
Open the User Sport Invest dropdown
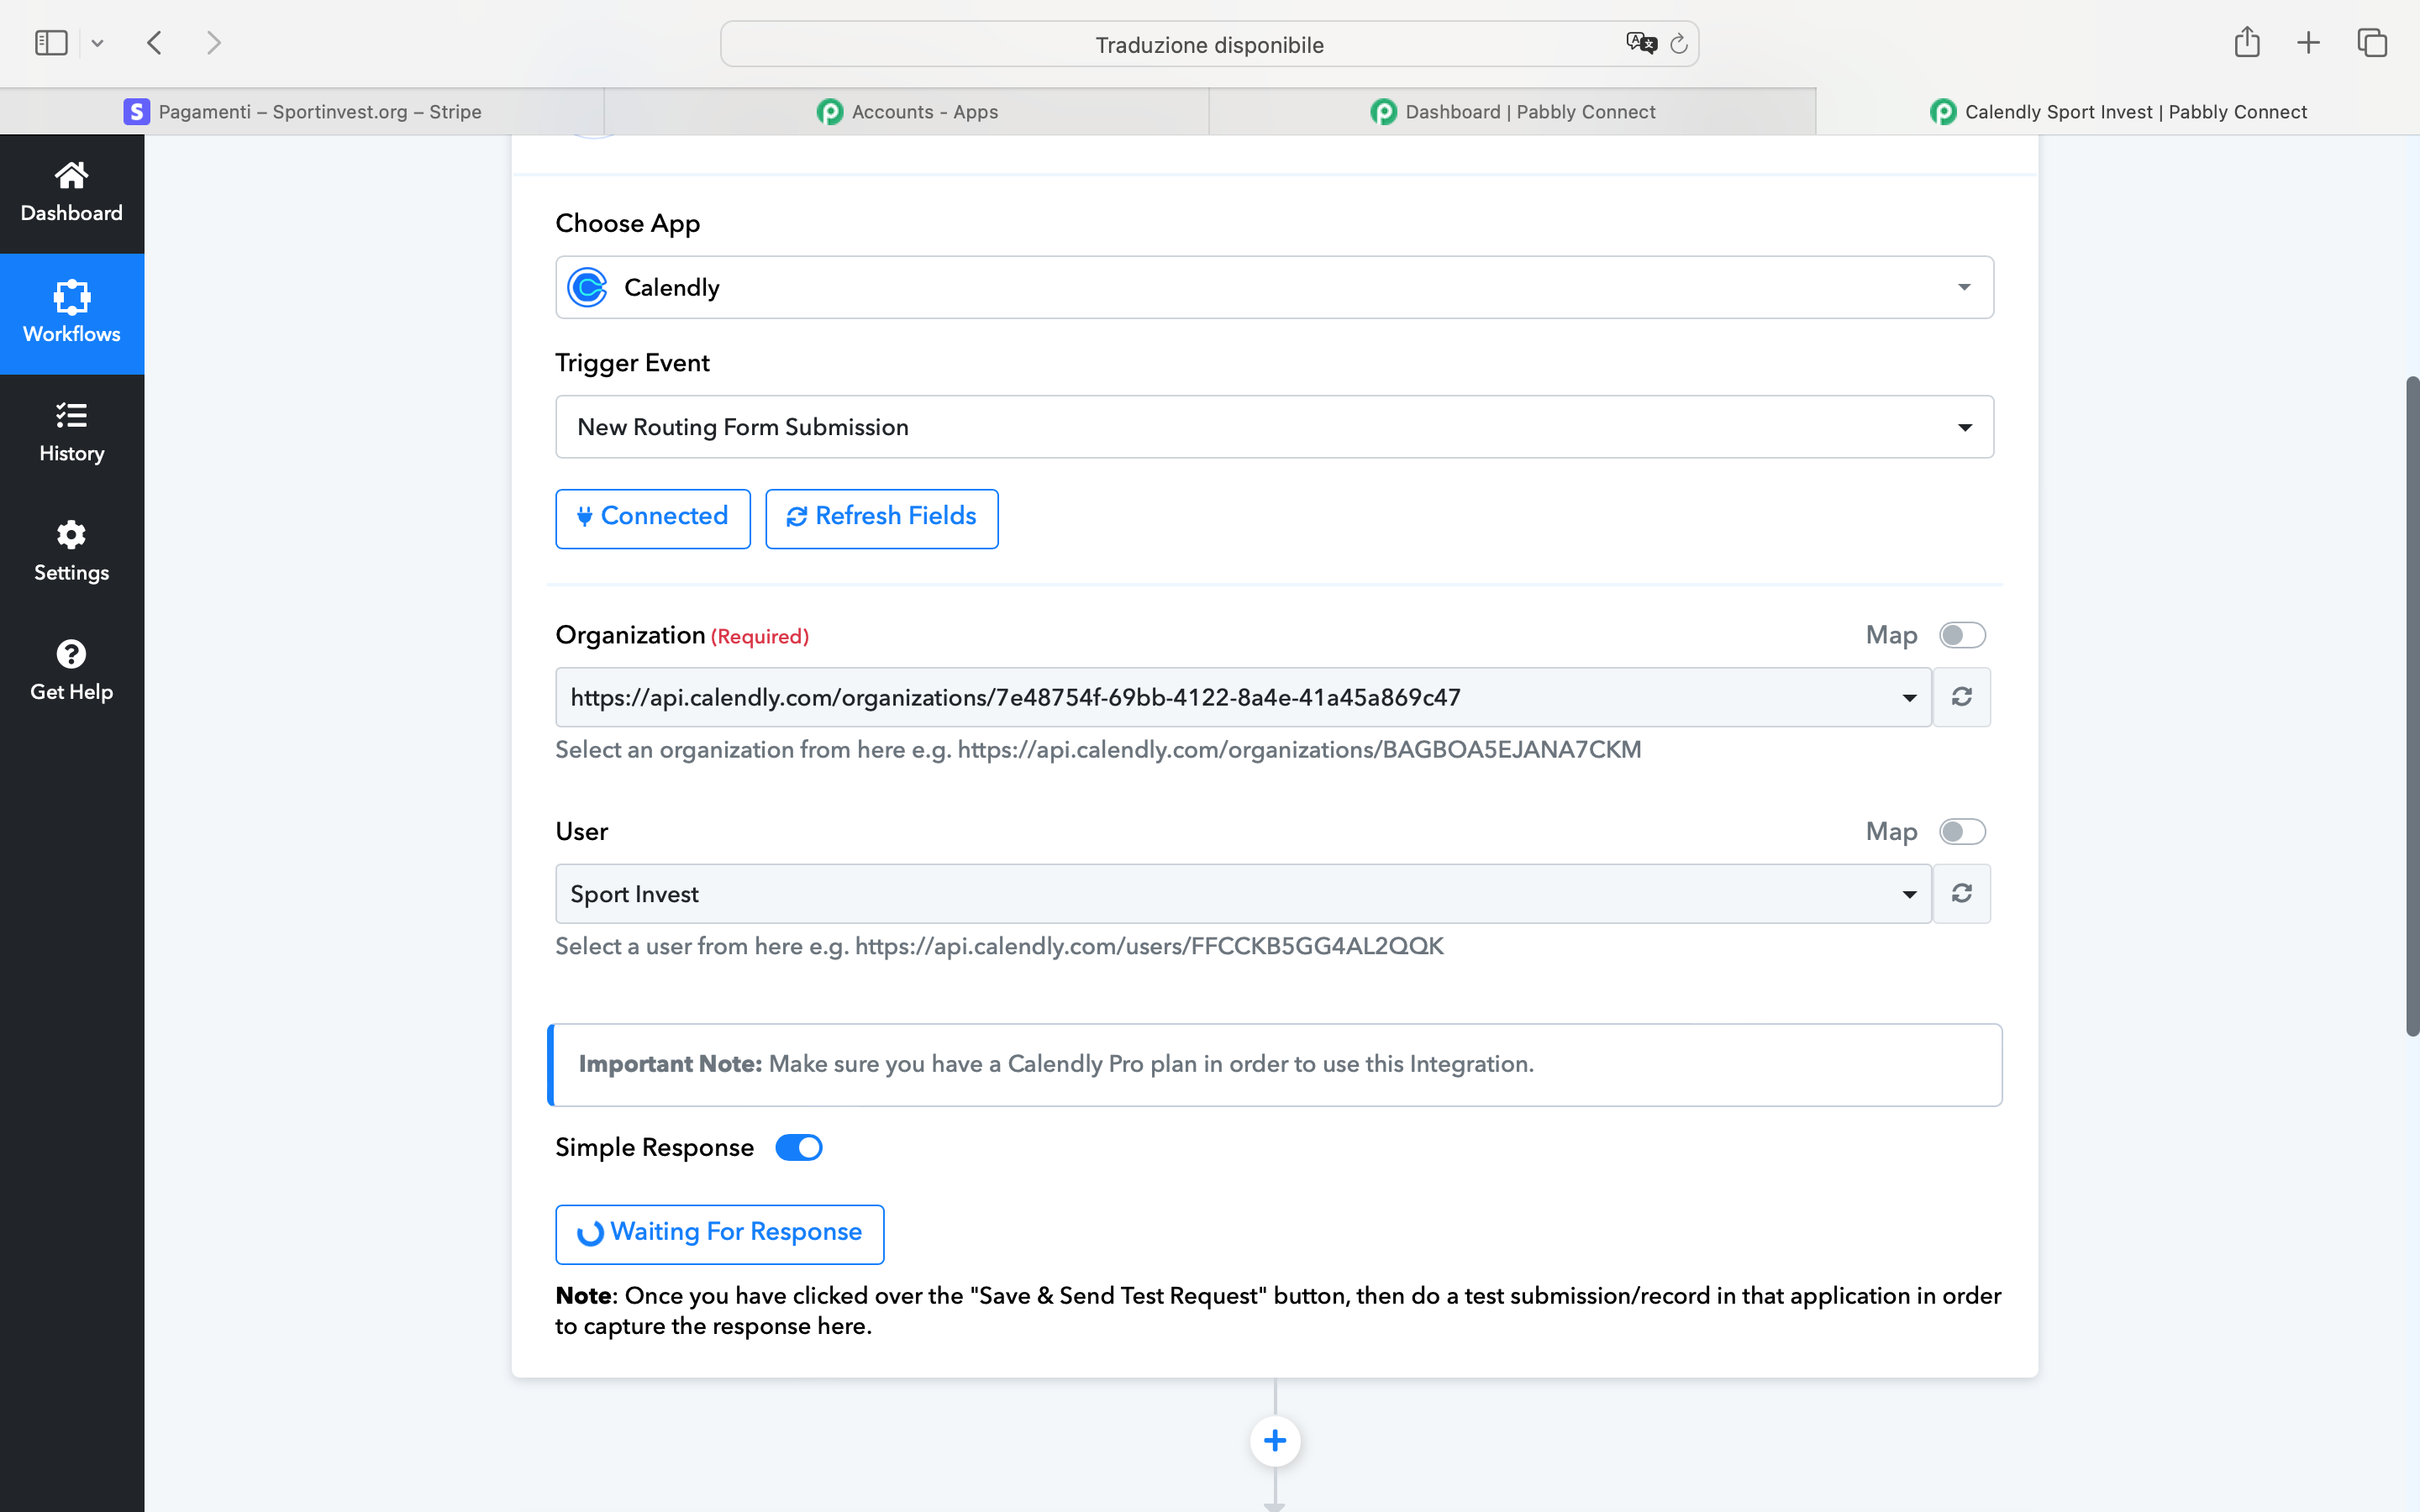click(1243, 894)
